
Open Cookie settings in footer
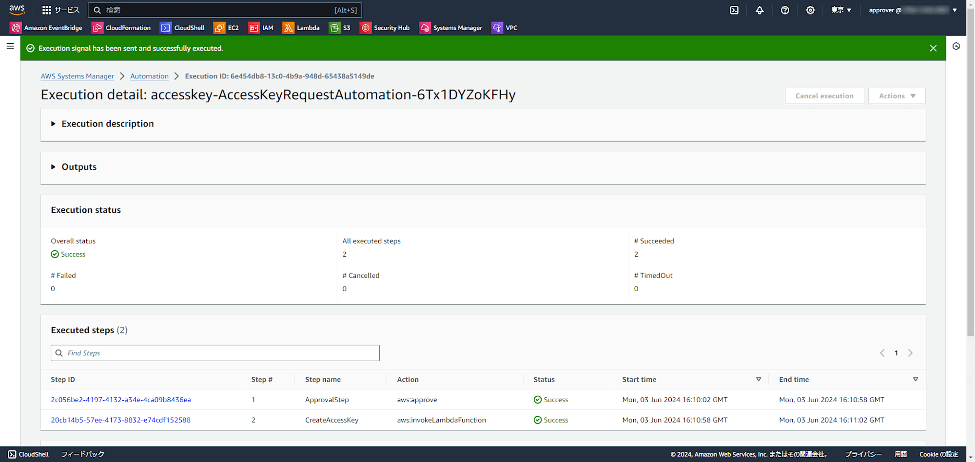(938, 454)
